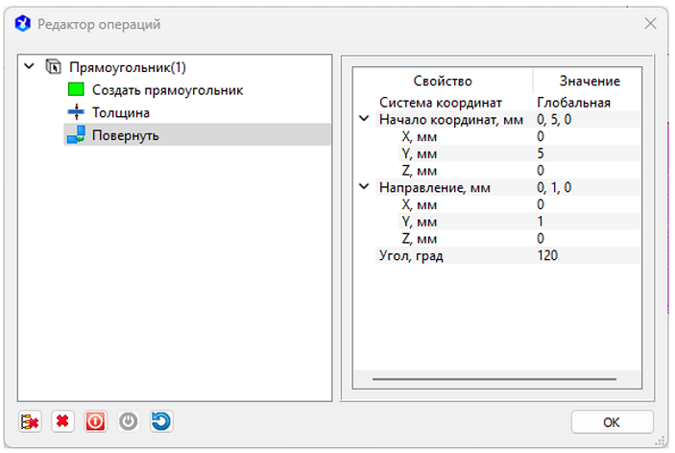This screenshot has height=453, width=675.
Task: Close the Редактор операций dialog
Action: (650, 23)
